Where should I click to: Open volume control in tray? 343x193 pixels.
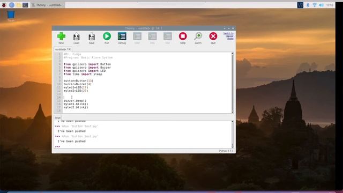321,5
